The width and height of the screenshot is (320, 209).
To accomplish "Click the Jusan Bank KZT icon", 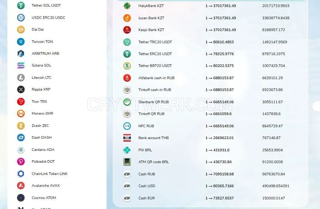I will pyautogui.click(x=127, y=18).
